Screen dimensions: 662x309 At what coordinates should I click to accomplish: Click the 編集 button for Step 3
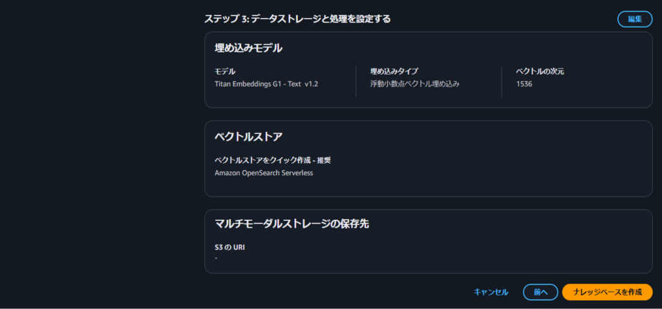click(x=634, y=19)
